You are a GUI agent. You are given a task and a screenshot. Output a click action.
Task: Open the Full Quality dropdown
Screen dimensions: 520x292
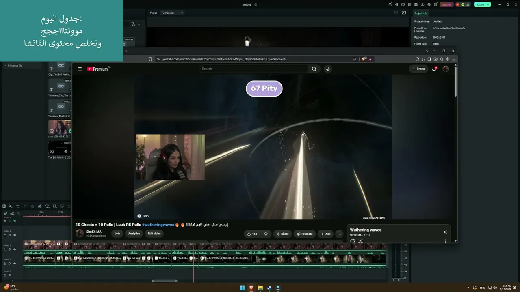(172, 13)
